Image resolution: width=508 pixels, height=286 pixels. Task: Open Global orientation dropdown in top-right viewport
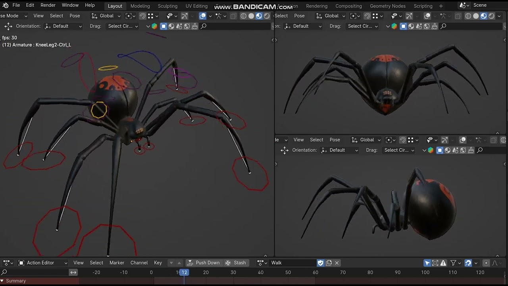tap(331, 16)
